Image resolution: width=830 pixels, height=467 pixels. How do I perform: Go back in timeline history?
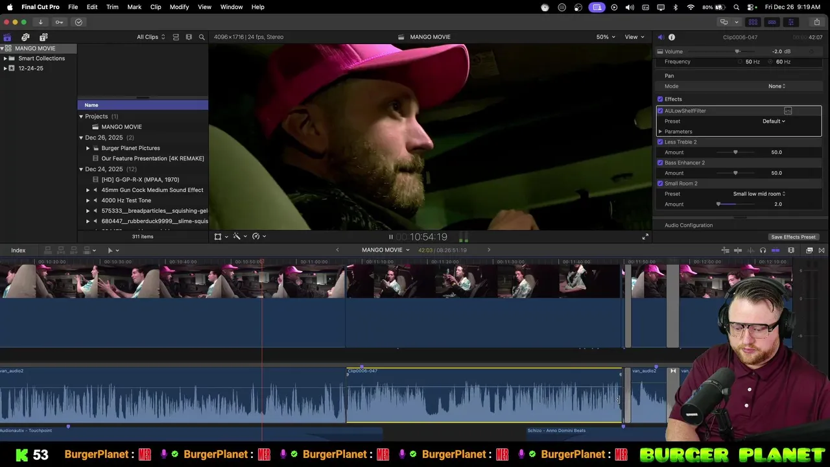[337, 250]
